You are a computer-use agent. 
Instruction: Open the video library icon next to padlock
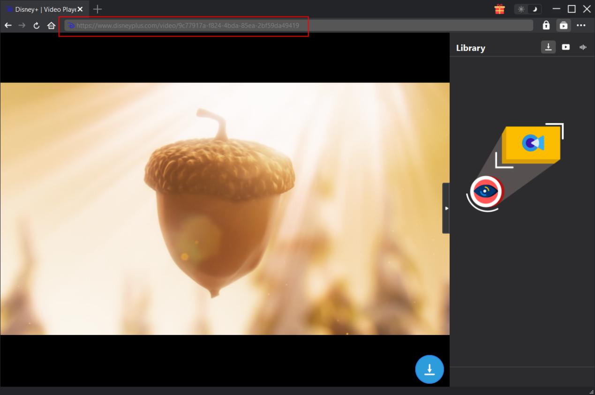(564, 25)
